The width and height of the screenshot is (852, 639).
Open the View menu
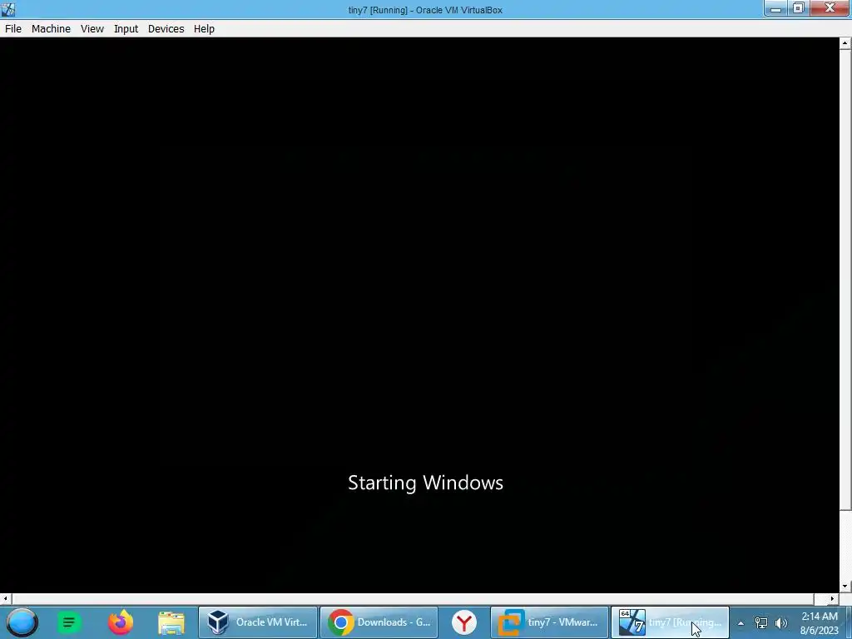pyautogui.click(x=92, y=29)
